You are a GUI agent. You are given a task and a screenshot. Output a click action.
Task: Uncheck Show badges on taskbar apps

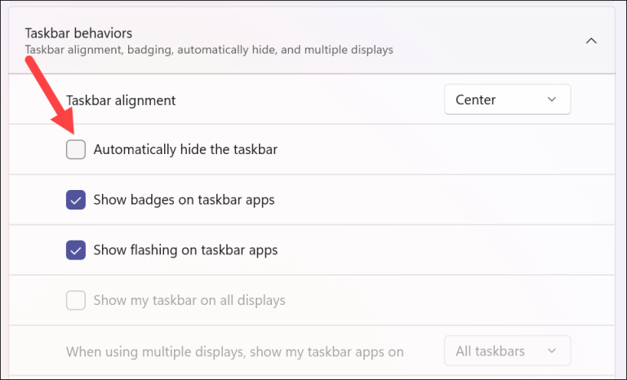coord(76,200)
